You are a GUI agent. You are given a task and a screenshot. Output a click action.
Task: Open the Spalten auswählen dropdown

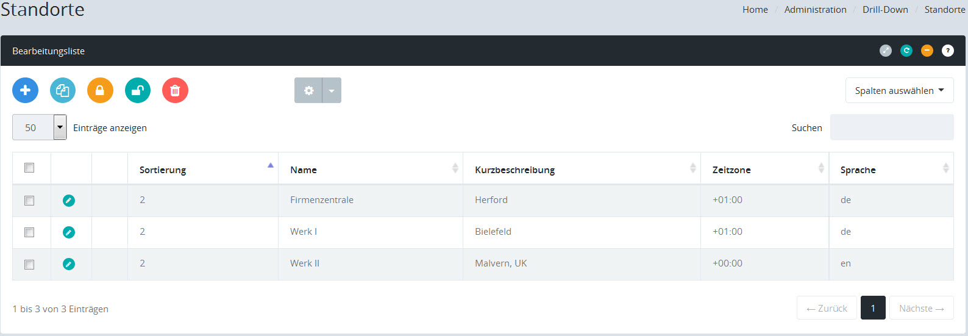899,90
